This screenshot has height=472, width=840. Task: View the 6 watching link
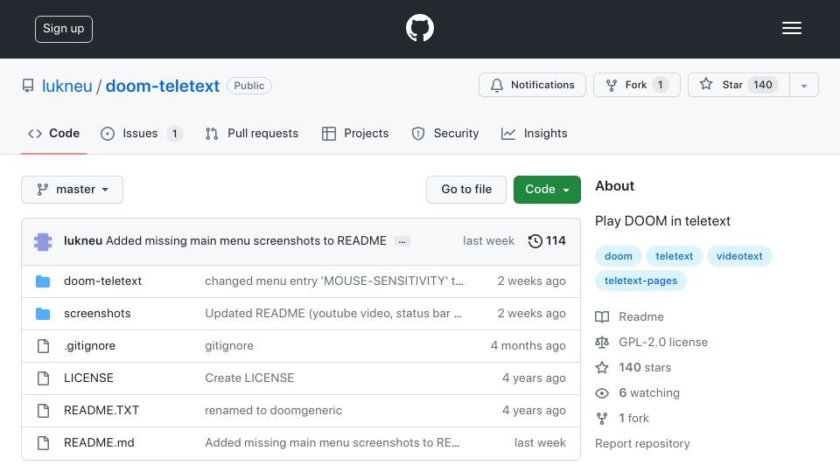648,392
